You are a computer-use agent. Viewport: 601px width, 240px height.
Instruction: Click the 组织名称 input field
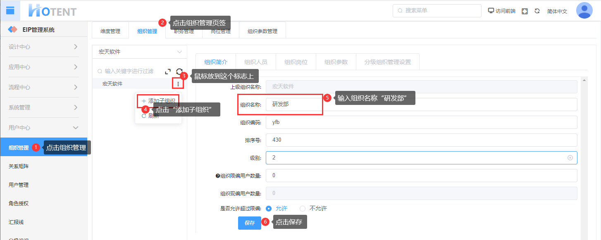(422, 105)
